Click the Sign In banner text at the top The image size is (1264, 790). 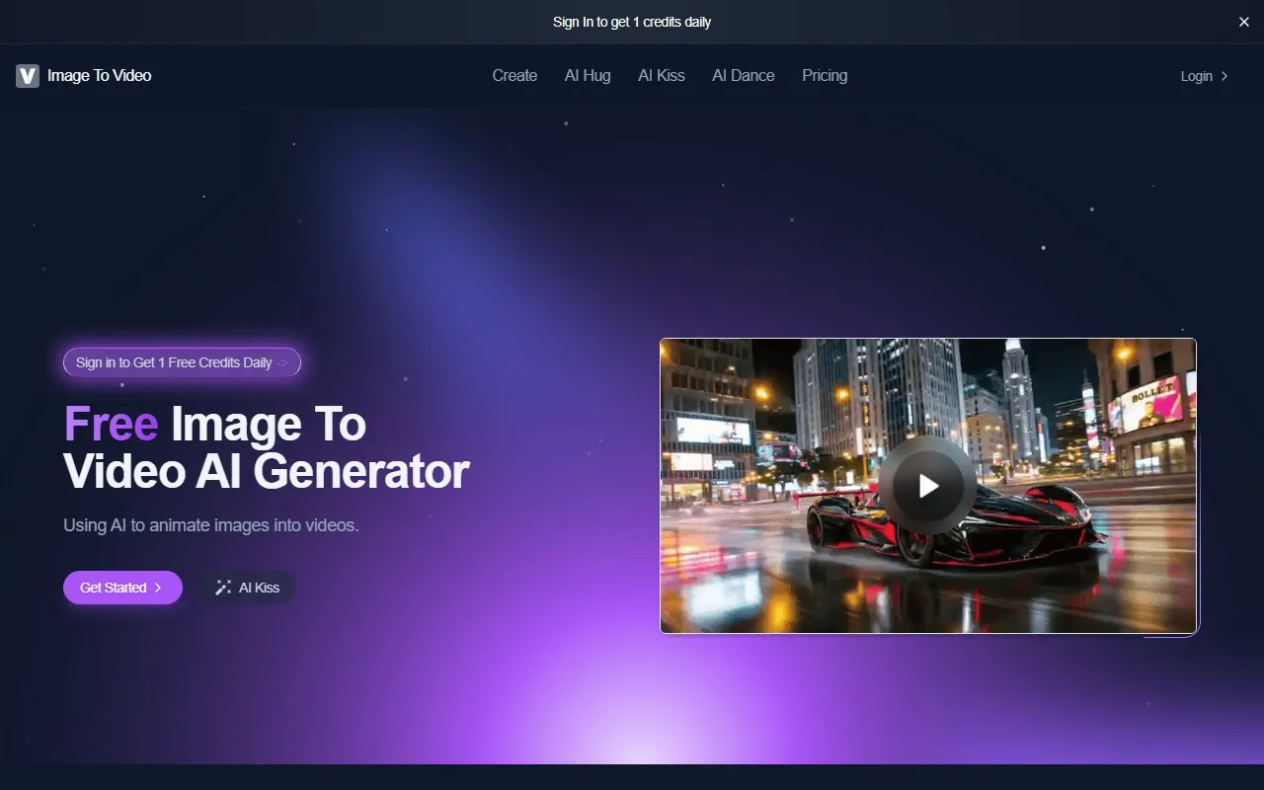coord(632,22)
